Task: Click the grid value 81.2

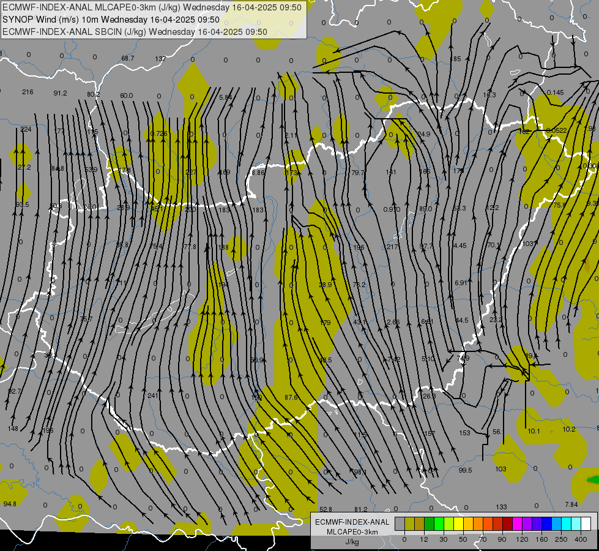Action: point(360,510)
